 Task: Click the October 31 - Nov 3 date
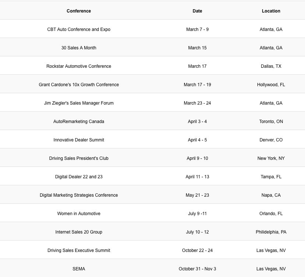coord(197,269)
